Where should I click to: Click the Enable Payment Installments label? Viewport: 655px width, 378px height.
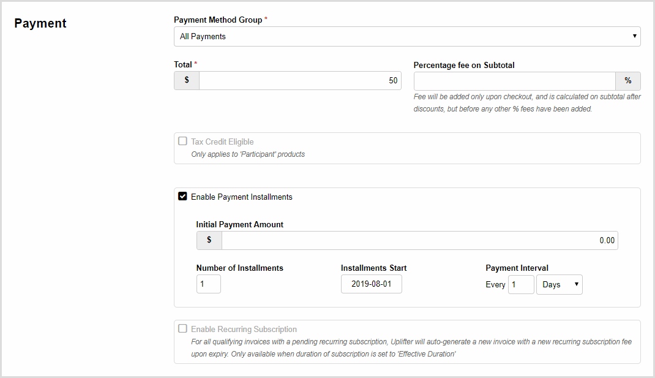pyautogui.click(x=242, y=197)
